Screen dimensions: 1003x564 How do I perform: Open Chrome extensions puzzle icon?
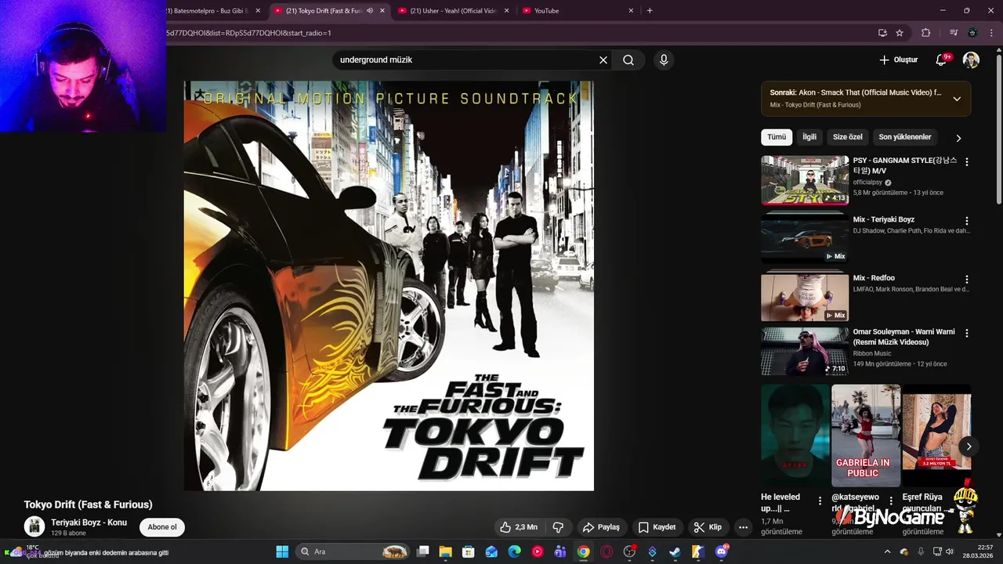(x=925, y=33)
